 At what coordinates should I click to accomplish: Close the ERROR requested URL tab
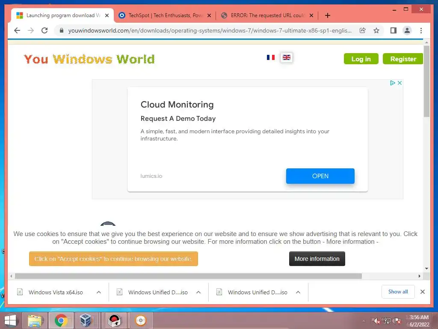click(311, 15)
